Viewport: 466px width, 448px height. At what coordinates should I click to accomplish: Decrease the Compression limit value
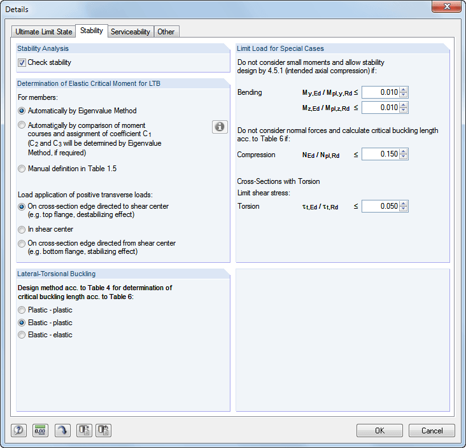[403, 157]
